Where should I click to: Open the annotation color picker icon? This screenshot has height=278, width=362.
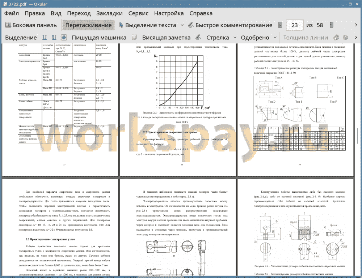(x=336, y=37)
